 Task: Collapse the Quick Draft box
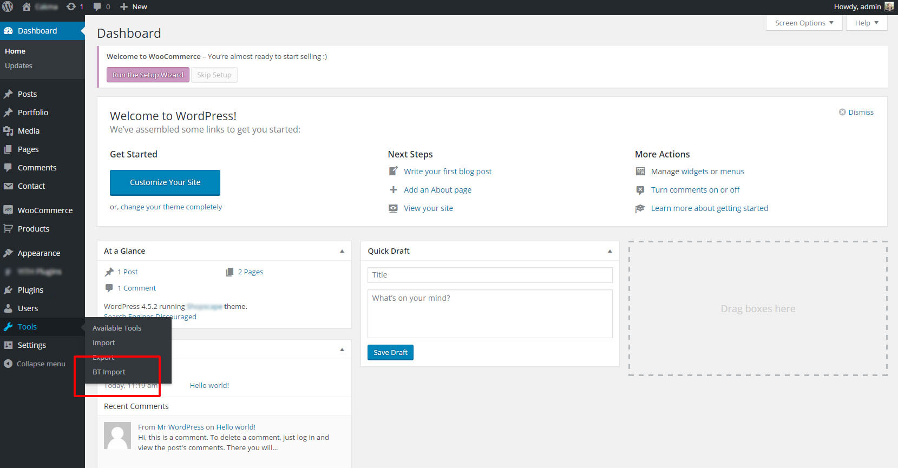click(610, 251)
